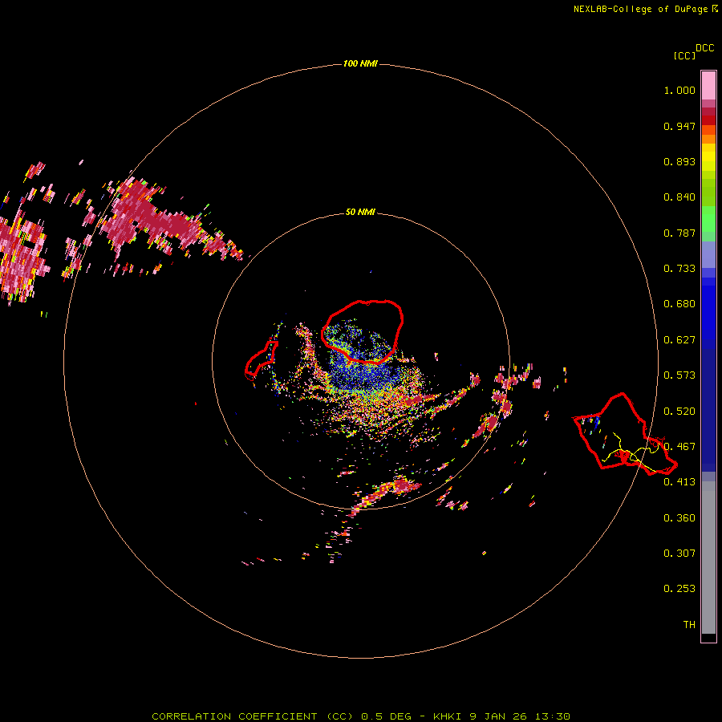722x722 pixels.
Task: Click the 0.573 legend value
Action: click(x=679, y=375)
